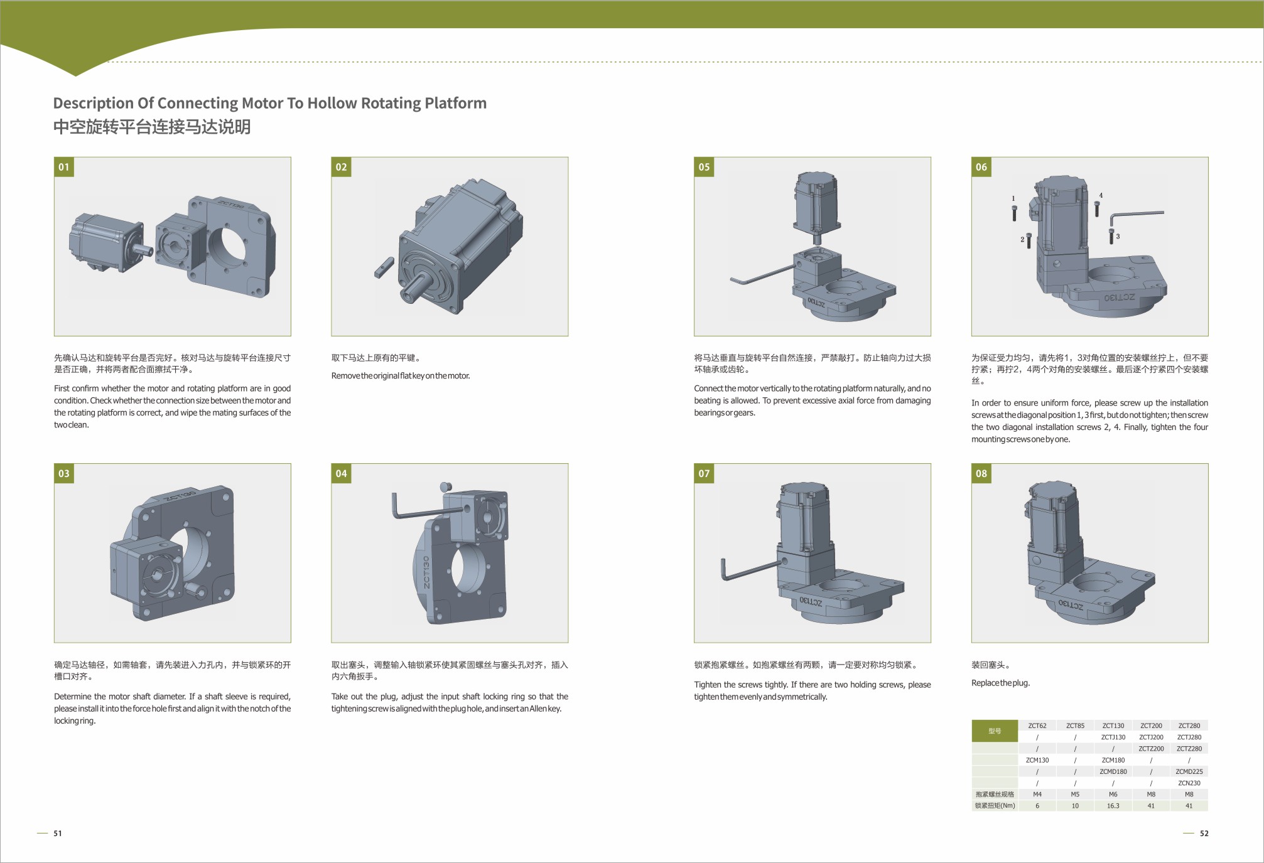Click the M5 screw size cell

(x=1075, y=794)
